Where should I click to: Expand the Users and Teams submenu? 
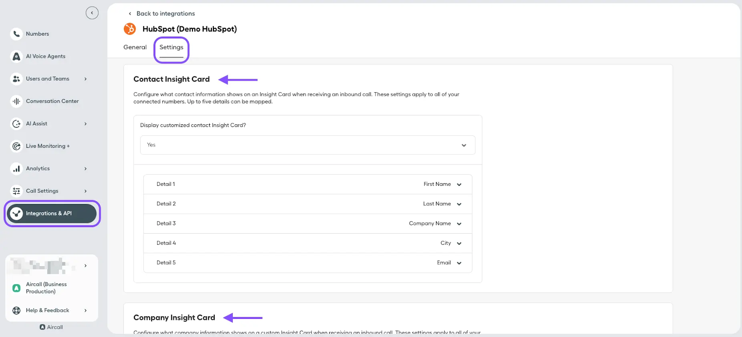coord(85,79)
